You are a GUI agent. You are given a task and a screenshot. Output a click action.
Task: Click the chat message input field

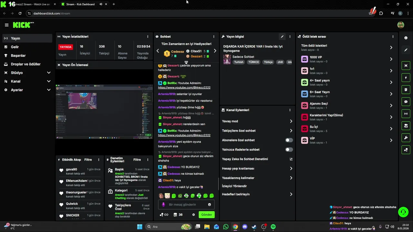[186, 205]
